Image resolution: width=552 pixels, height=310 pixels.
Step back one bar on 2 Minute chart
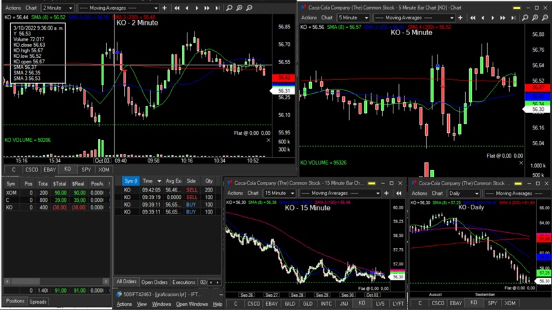tap(188, 8)
